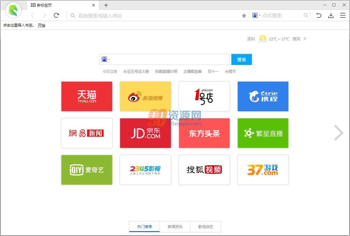
Task: Open hot search 主播假慈善
Action: [x=192, y=72]
